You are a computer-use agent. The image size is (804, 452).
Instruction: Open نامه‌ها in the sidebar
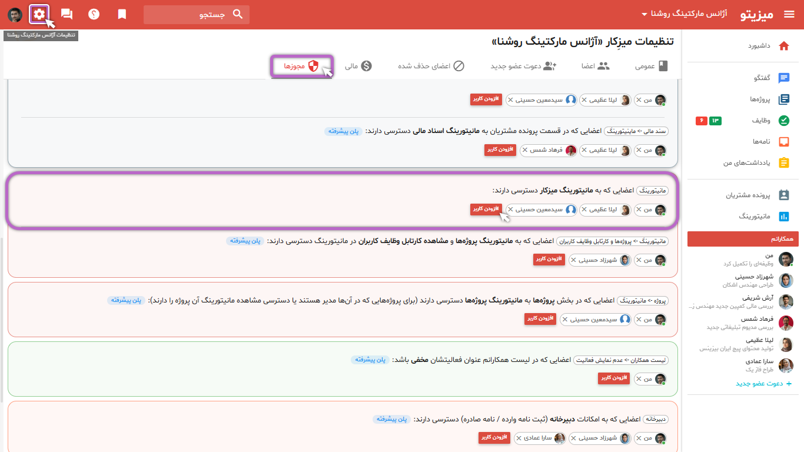(x=762, y=142)
